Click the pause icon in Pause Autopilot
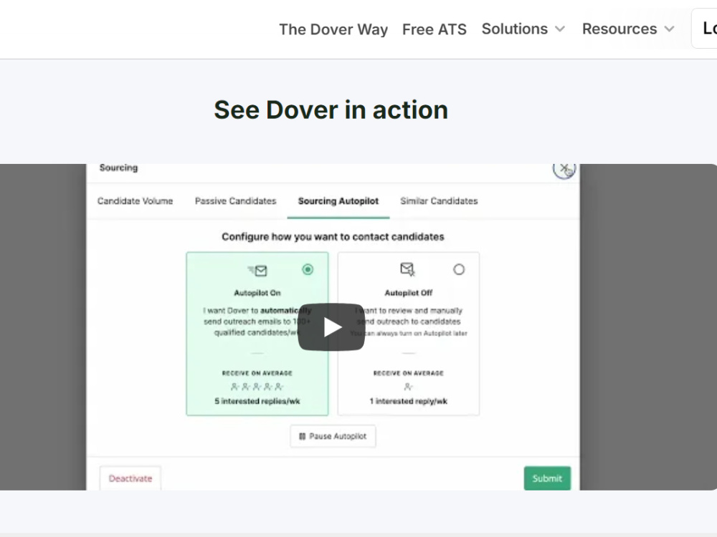This screenshot has width=717, height=537. 303,437
